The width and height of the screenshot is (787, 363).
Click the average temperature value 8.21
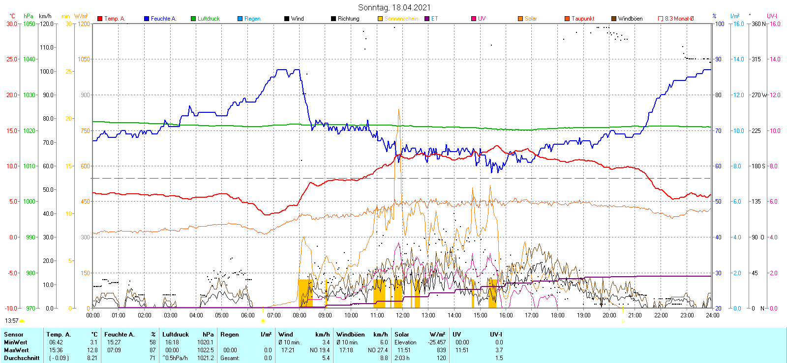pos(92,358)
